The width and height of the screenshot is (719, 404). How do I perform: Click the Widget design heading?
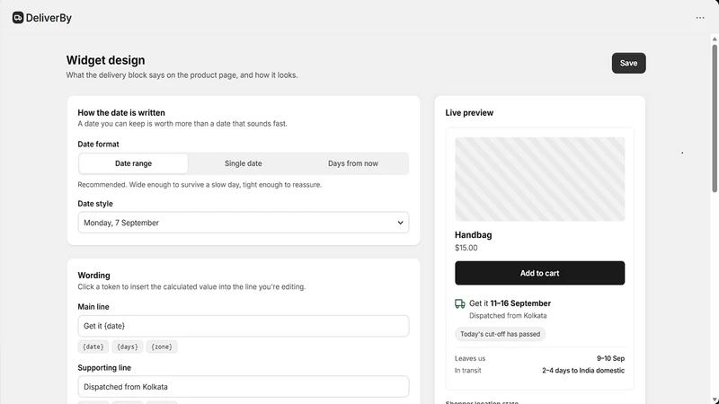coord(105,60)
